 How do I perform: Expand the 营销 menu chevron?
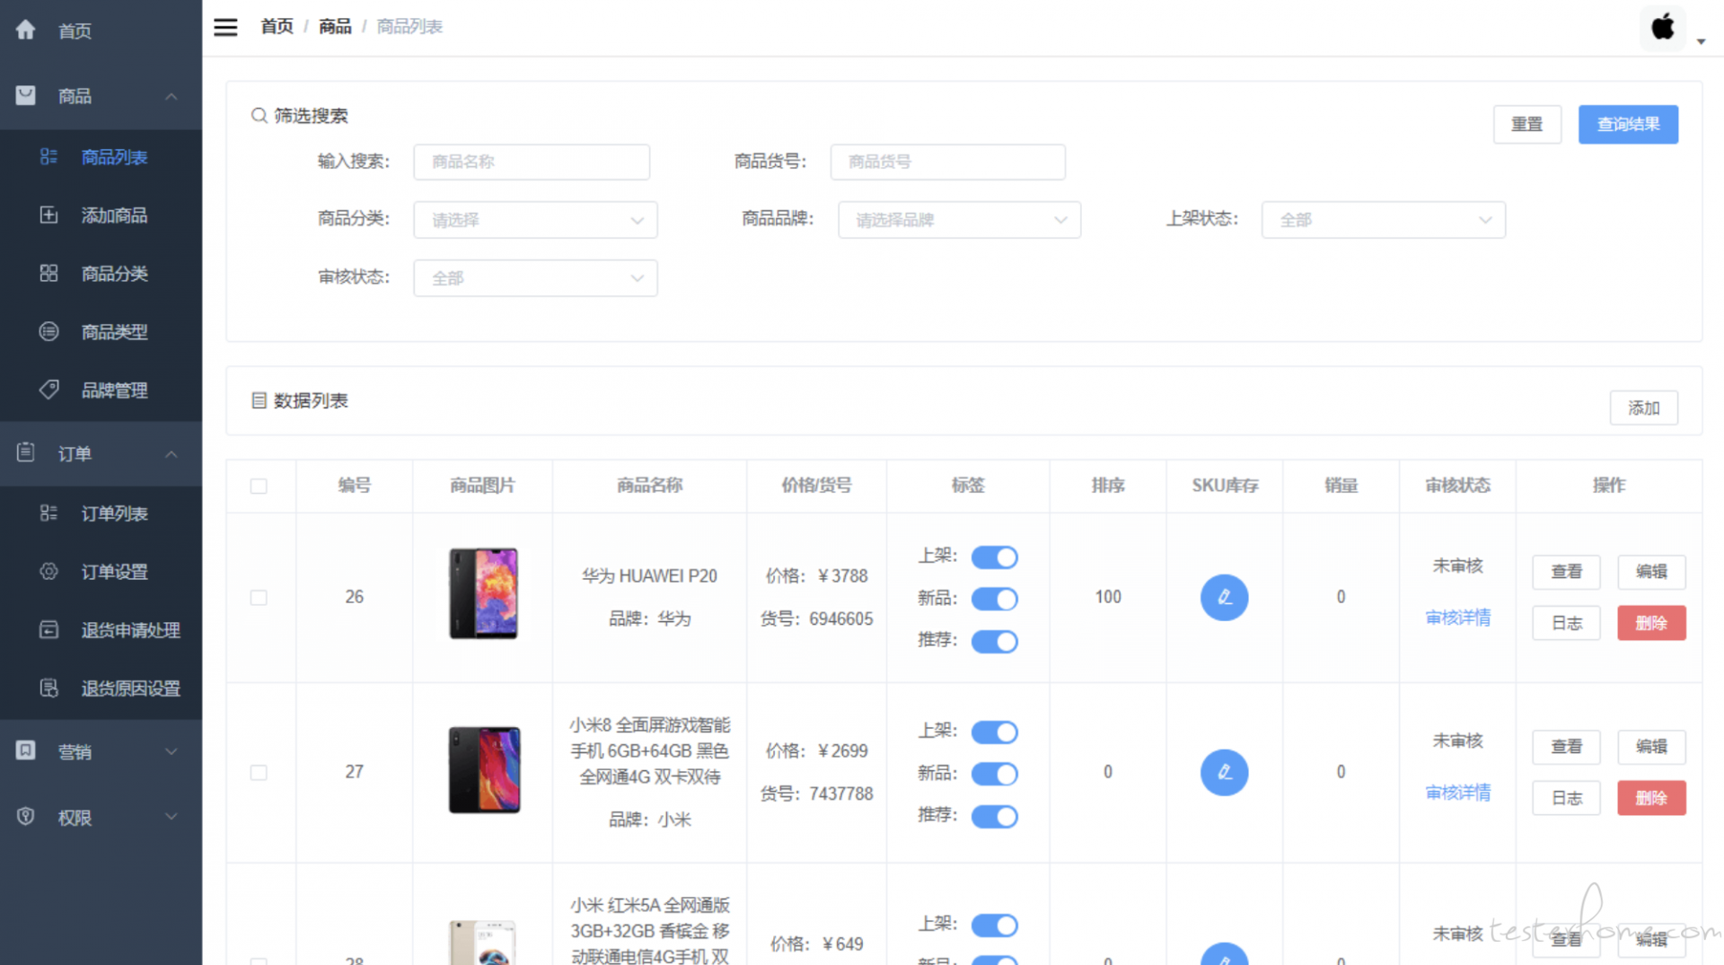[x=171, y=751]
